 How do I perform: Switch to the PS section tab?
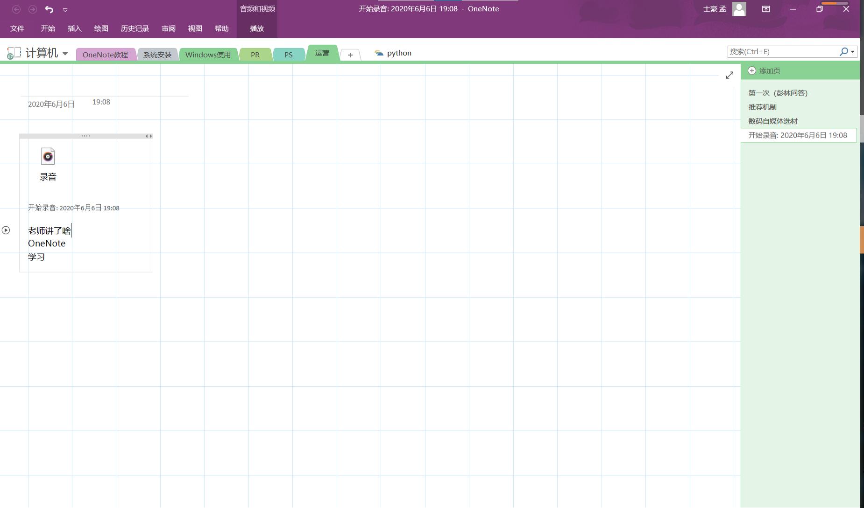pos(289,55)
